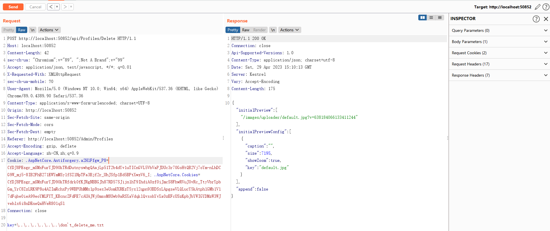Open the next-history dropdown arrow
This screenshot has width=550, height=231.
(x=71, y=7)
